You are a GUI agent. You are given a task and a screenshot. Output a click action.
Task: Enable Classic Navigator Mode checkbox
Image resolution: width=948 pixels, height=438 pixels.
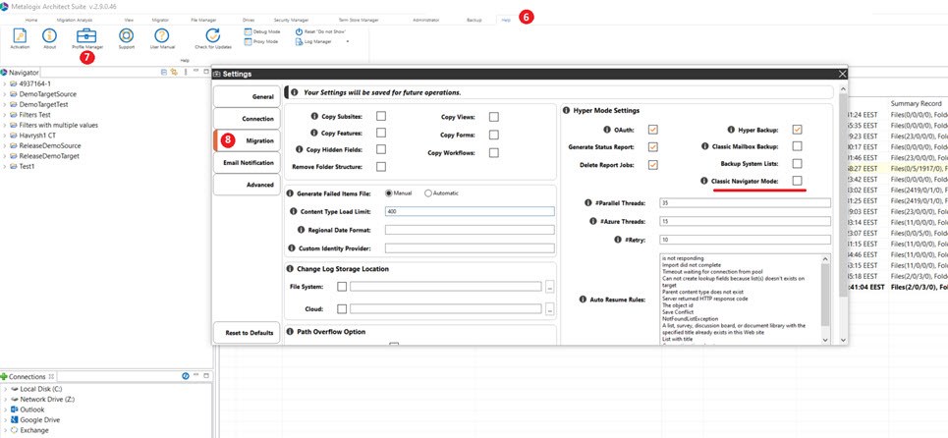coord(798,181)
